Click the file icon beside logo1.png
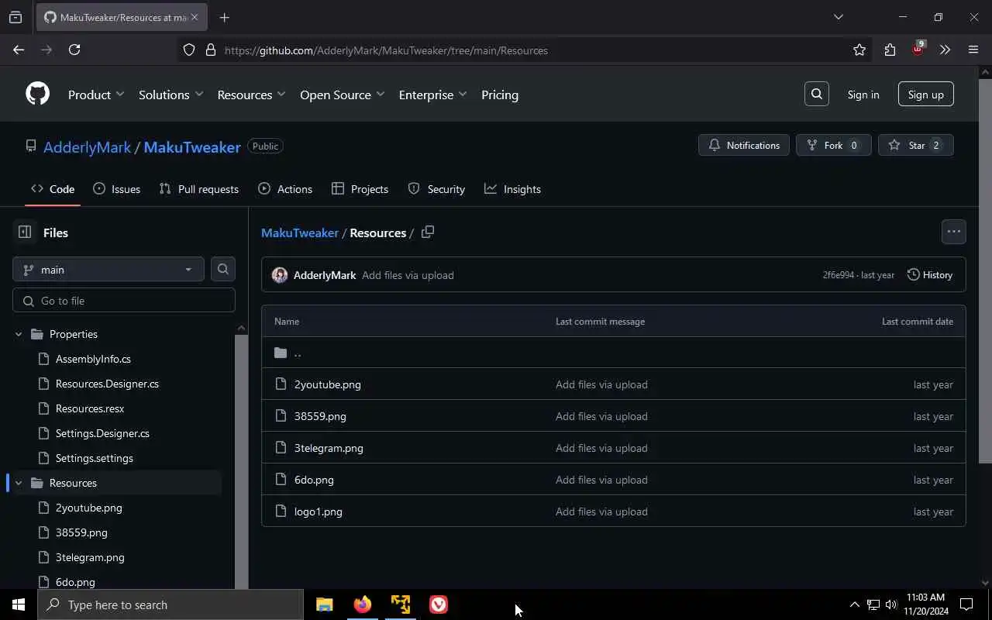The height and width of the screenshot is (620, 992). point(281,511)
